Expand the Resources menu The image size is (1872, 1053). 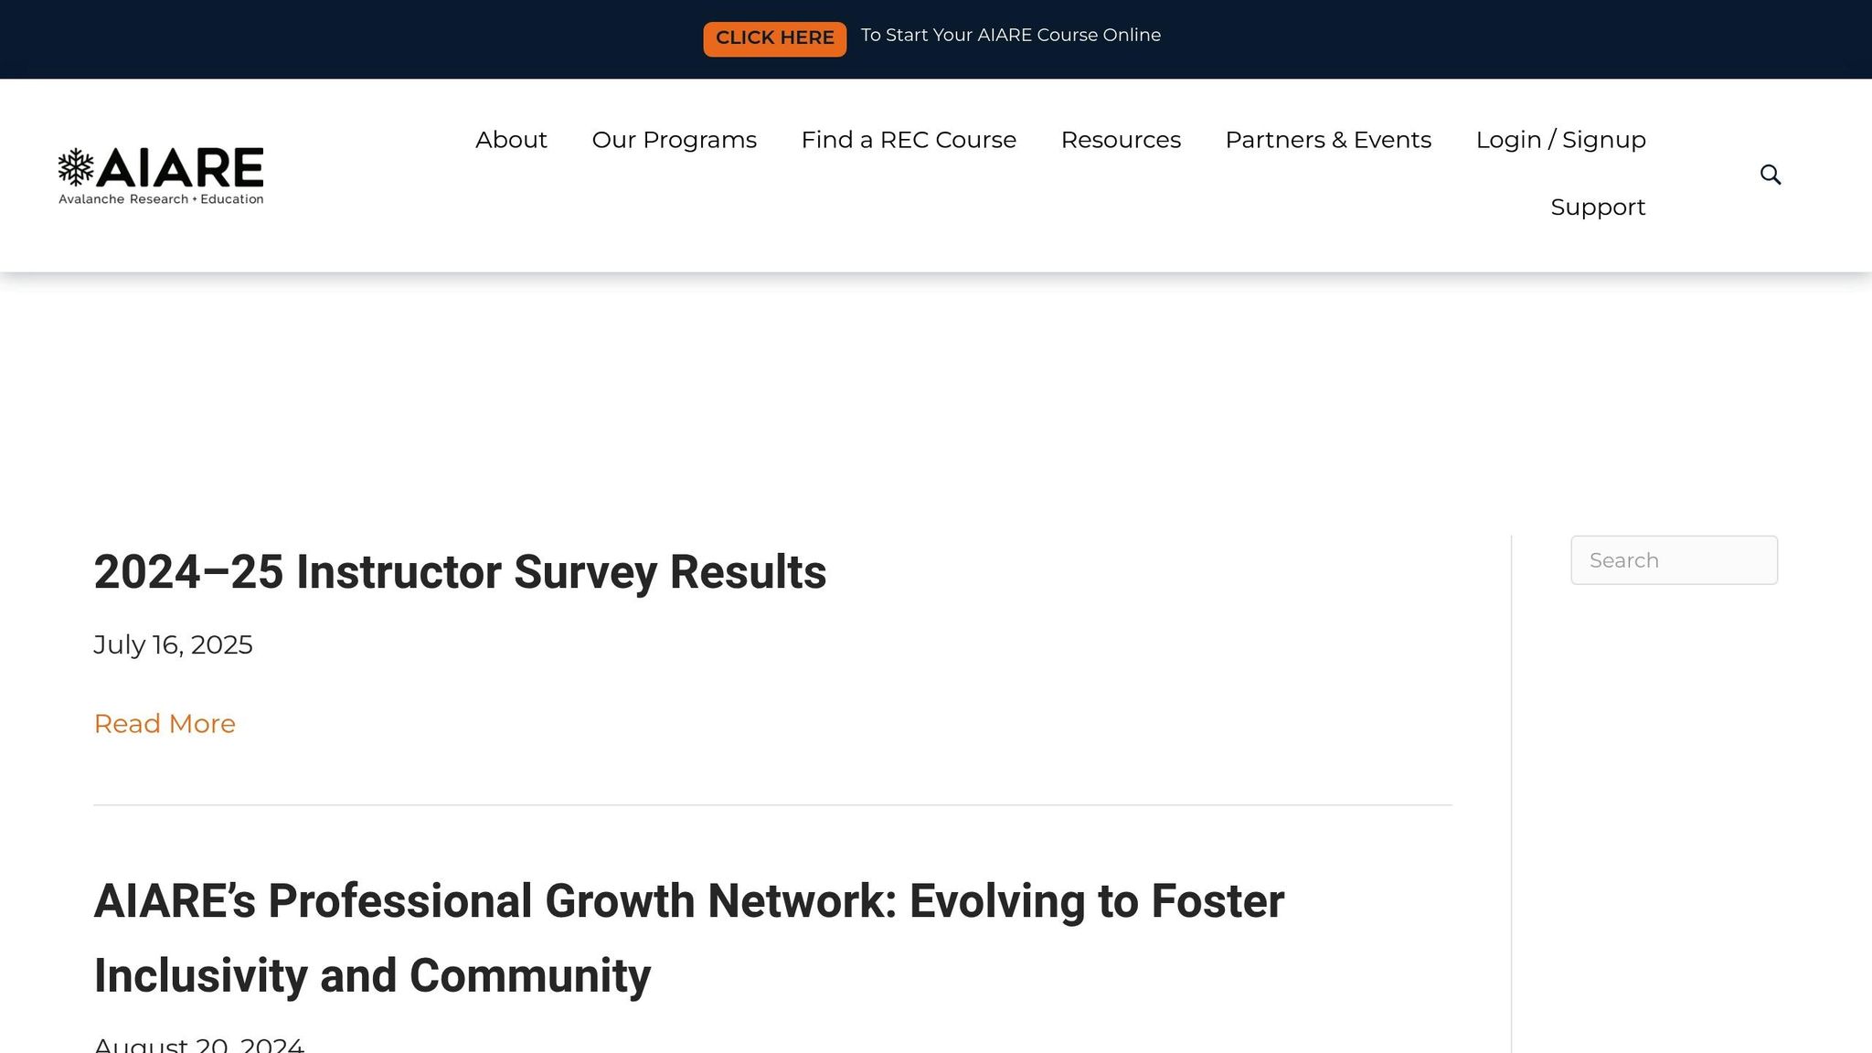[1121, 140]
